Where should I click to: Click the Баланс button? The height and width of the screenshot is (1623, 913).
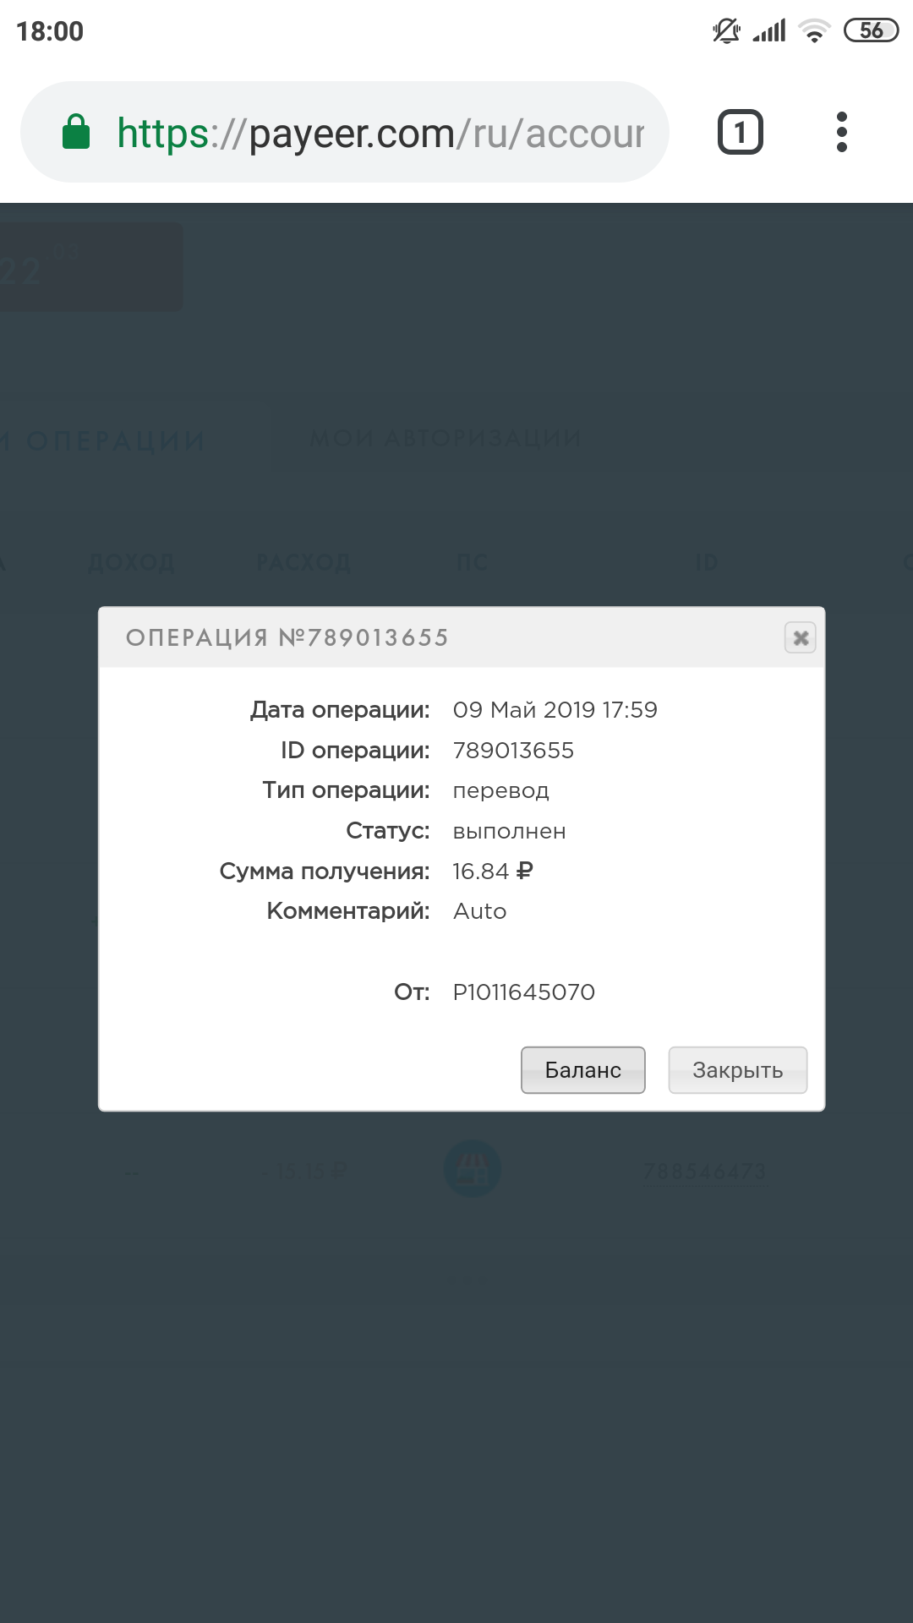(583, 1070)
